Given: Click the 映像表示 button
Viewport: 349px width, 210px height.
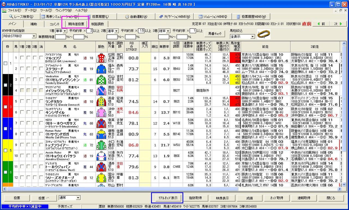Looking at the screenshot, I should pyautogui.click(x=222, y=198).
